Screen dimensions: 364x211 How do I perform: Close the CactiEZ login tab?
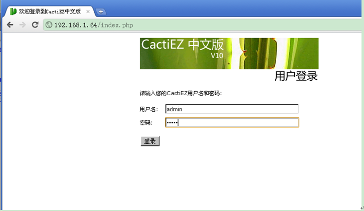[88, 12]
